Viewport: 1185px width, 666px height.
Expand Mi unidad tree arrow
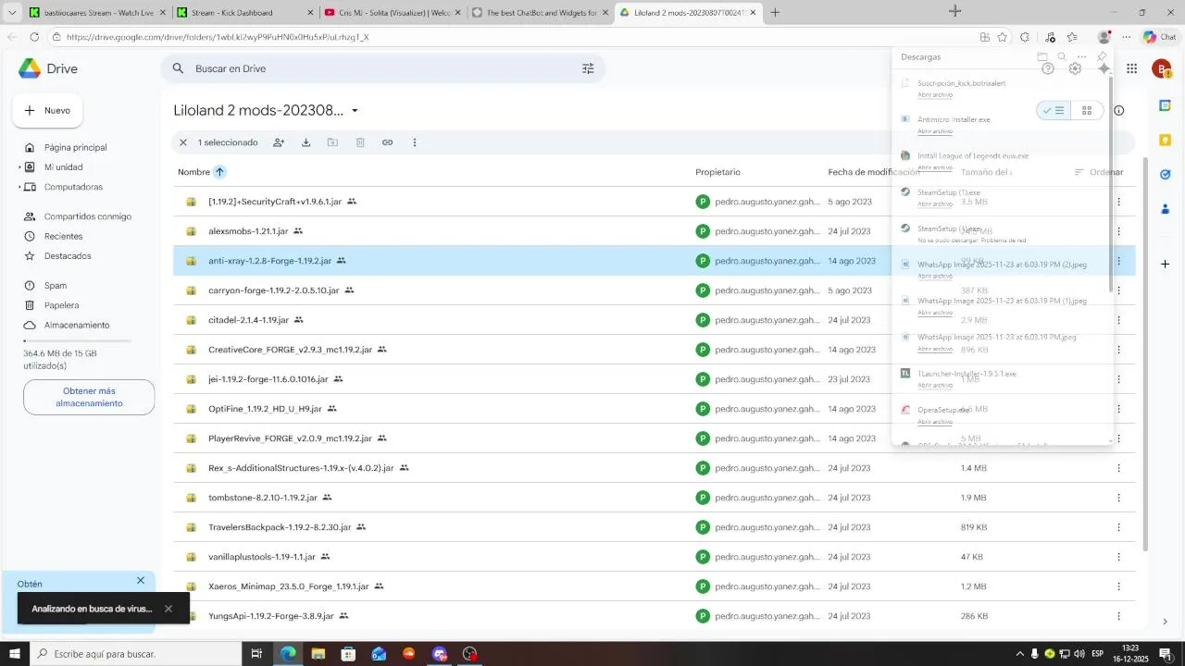[x=19, y=167]
